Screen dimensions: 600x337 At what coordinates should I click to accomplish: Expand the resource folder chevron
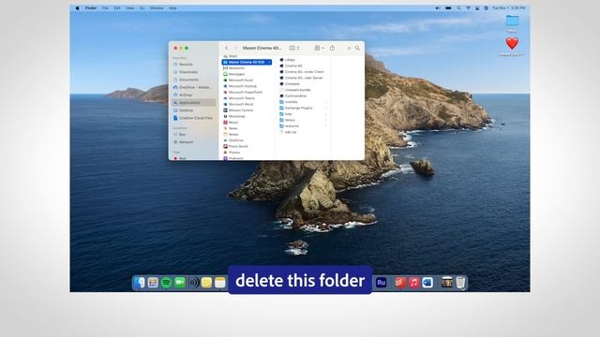click(326, 126)
